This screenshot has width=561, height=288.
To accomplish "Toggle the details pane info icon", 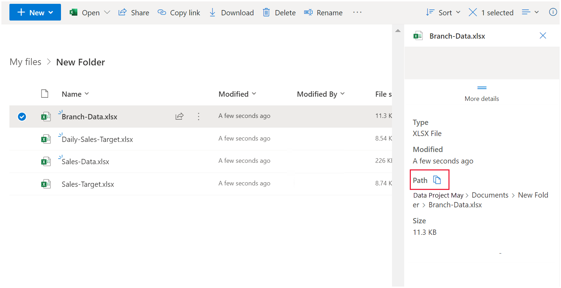I will tap(553, 12).
